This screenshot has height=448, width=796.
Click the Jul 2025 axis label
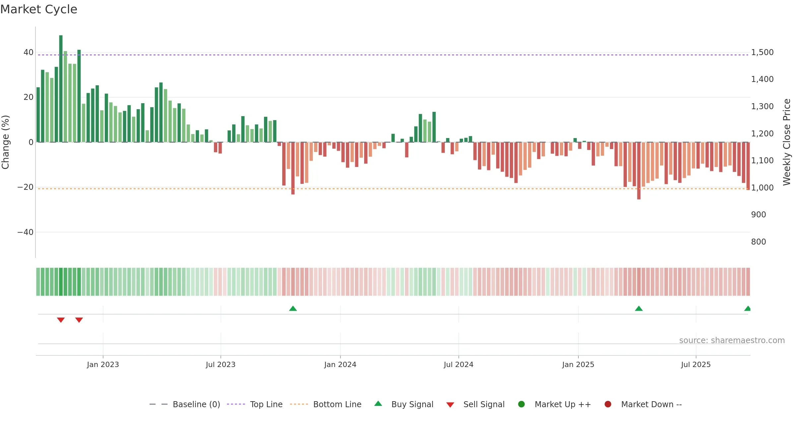click(696, 364)
